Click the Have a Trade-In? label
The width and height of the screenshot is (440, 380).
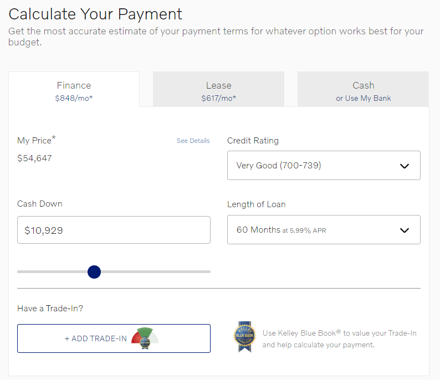(x=50, y=309)
